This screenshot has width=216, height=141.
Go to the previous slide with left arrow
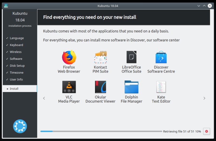(44, 98)
